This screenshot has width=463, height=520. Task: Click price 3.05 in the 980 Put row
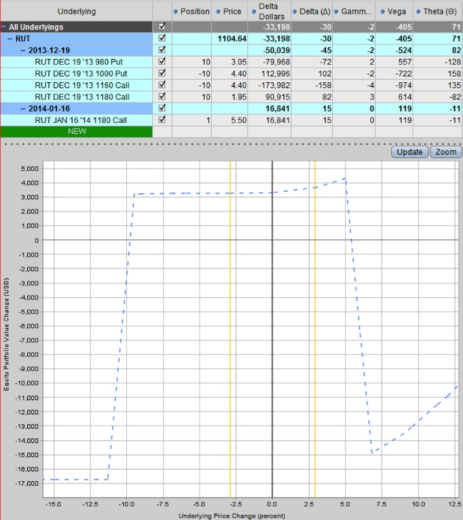pyautogui.click(x=238, y=62)
